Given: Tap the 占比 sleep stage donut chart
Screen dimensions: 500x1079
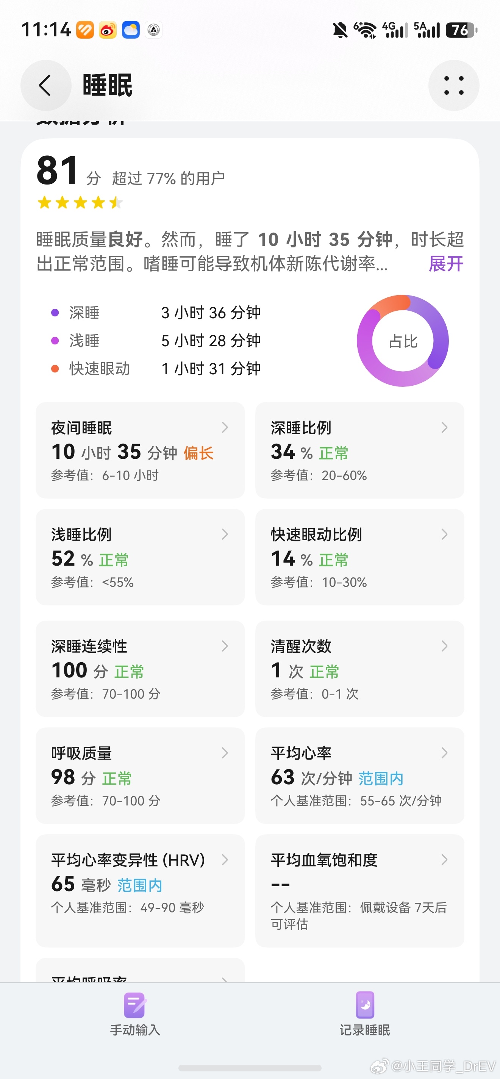Looking at the screenshot, I should (403, 341).
